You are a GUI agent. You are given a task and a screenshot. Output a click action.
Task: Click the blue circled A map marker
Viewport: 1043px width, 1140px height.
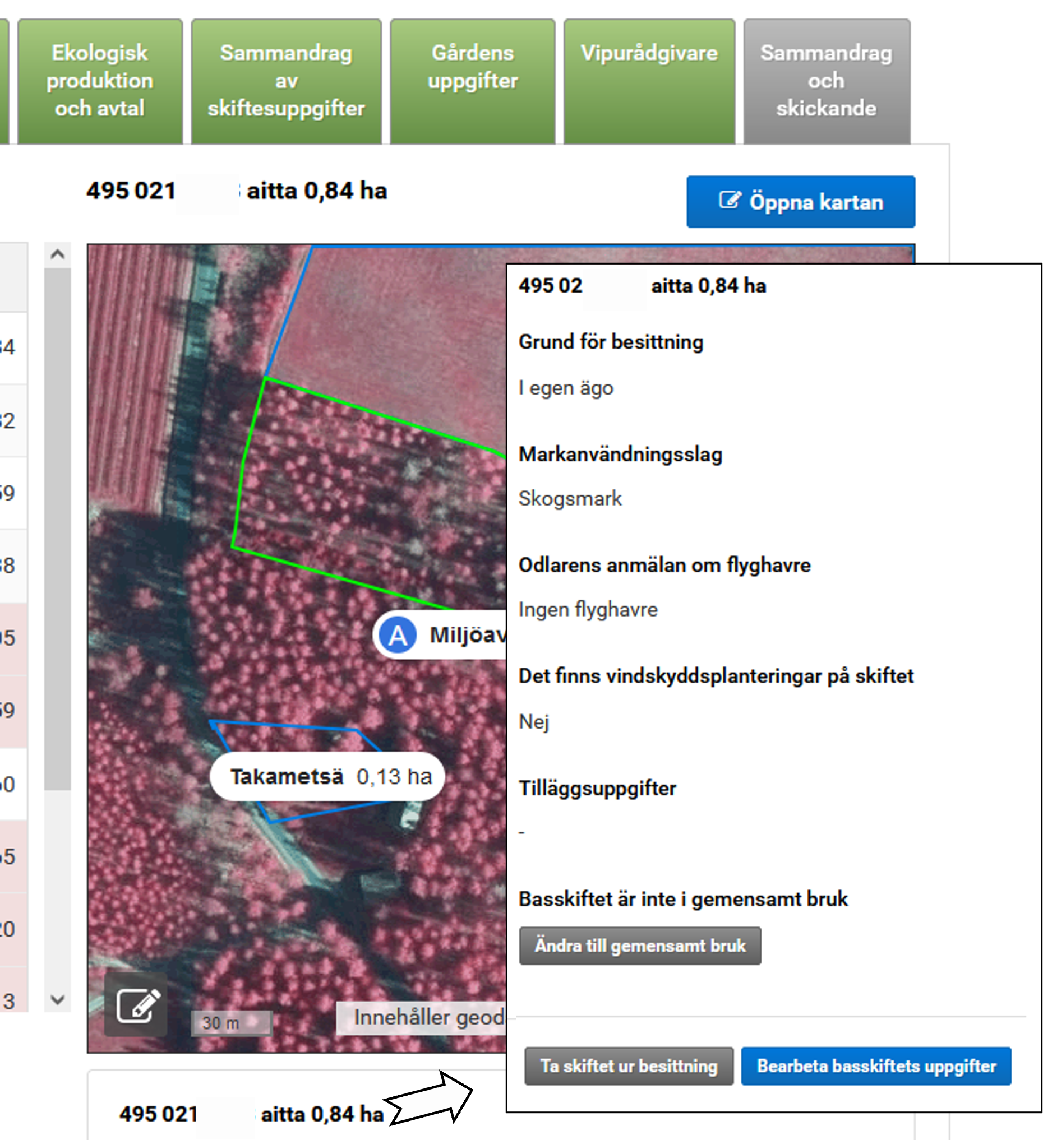point(398,634)
